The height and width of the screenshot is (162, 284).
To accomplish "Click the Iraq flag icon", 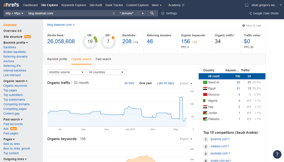I will 205,107.
